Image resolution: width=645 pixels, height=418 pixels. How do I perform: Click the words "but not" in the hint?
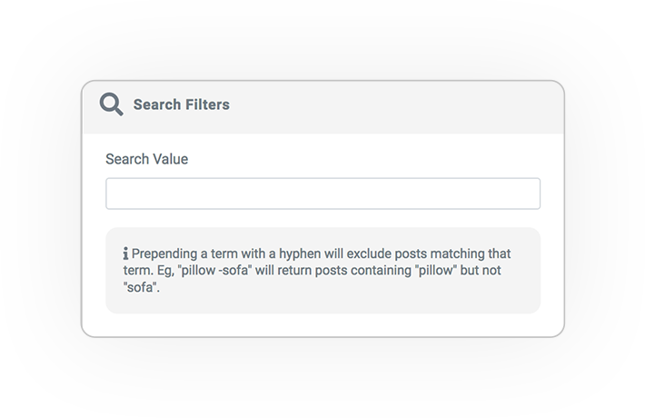click(481, 270)
